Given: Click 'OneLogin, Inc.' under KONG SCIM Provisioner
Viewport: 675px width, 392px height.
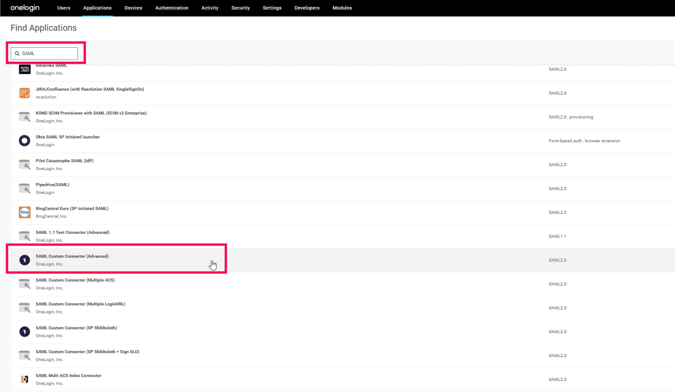Looking at the screenshot, I should 49,121.
